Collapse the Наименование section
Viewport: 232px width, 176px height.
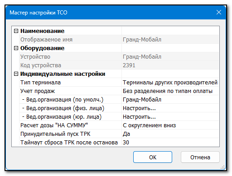(16, 31)
